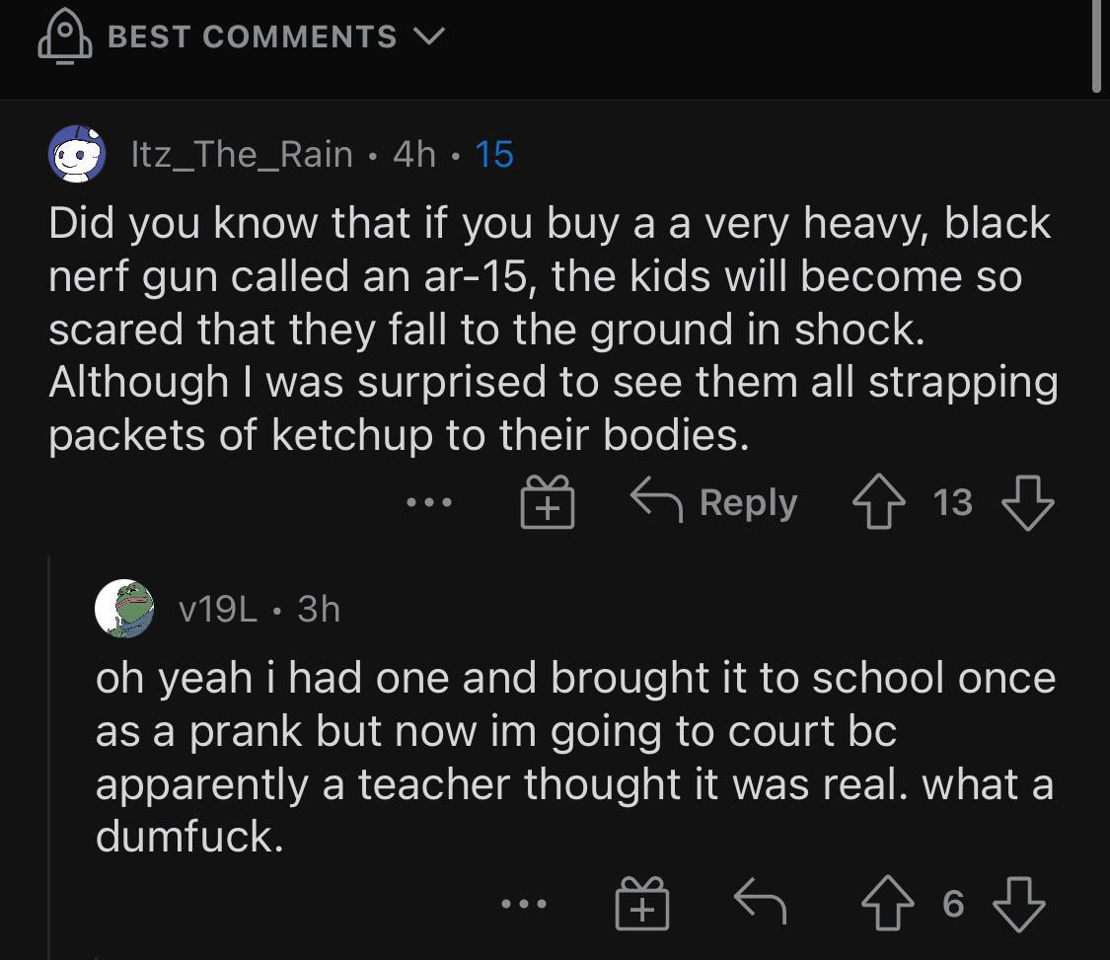Open the Best Comments sort dropdown

[x=276, y=37]
